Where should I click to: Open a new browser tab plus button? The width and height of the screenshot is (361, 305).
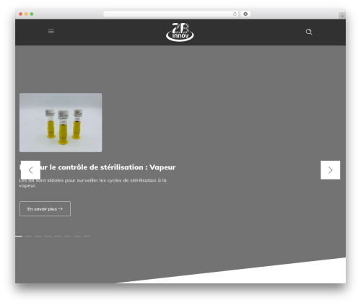[x=342, y=16]
